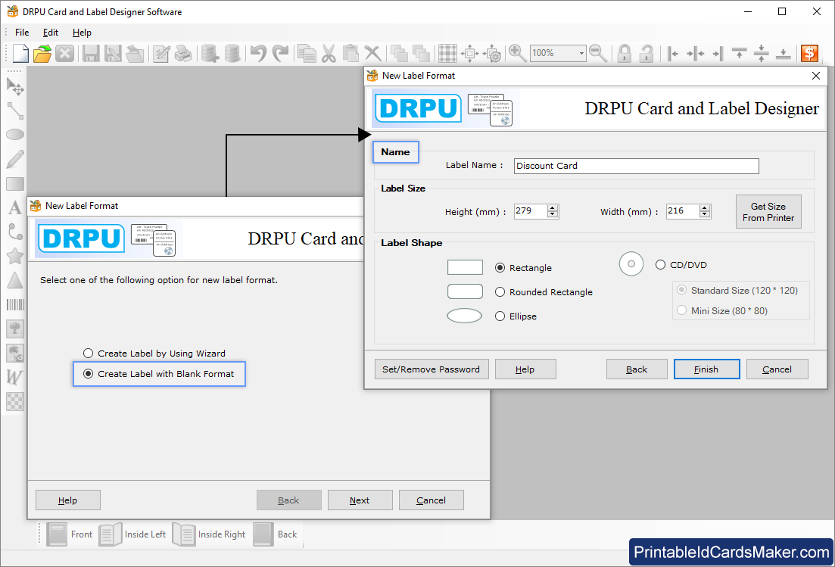Decrease Height (mm) with down arrow
The height and width of the screenshot is (567, 835).
[x=553, y=214]
